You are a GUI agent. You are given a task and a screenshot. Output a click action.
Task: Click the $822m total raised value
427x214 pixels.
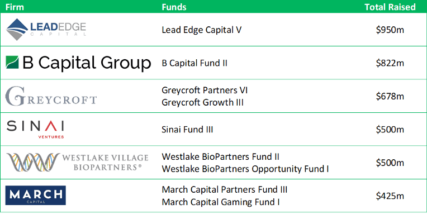coord(390,63)
